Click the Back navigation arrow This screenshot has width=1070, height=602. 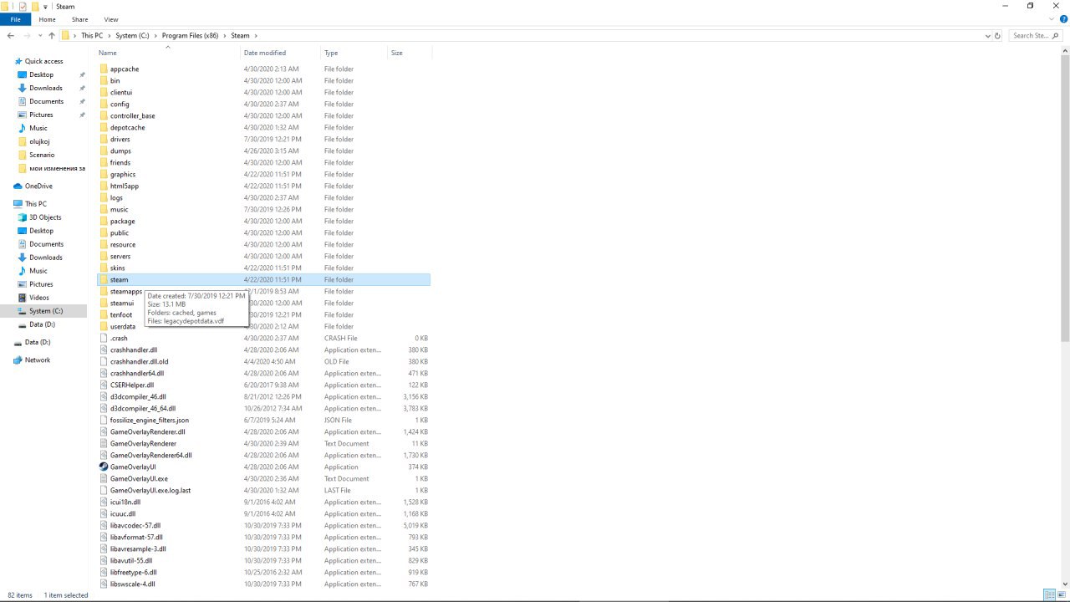pyautogui.click(x=10, y=36)
